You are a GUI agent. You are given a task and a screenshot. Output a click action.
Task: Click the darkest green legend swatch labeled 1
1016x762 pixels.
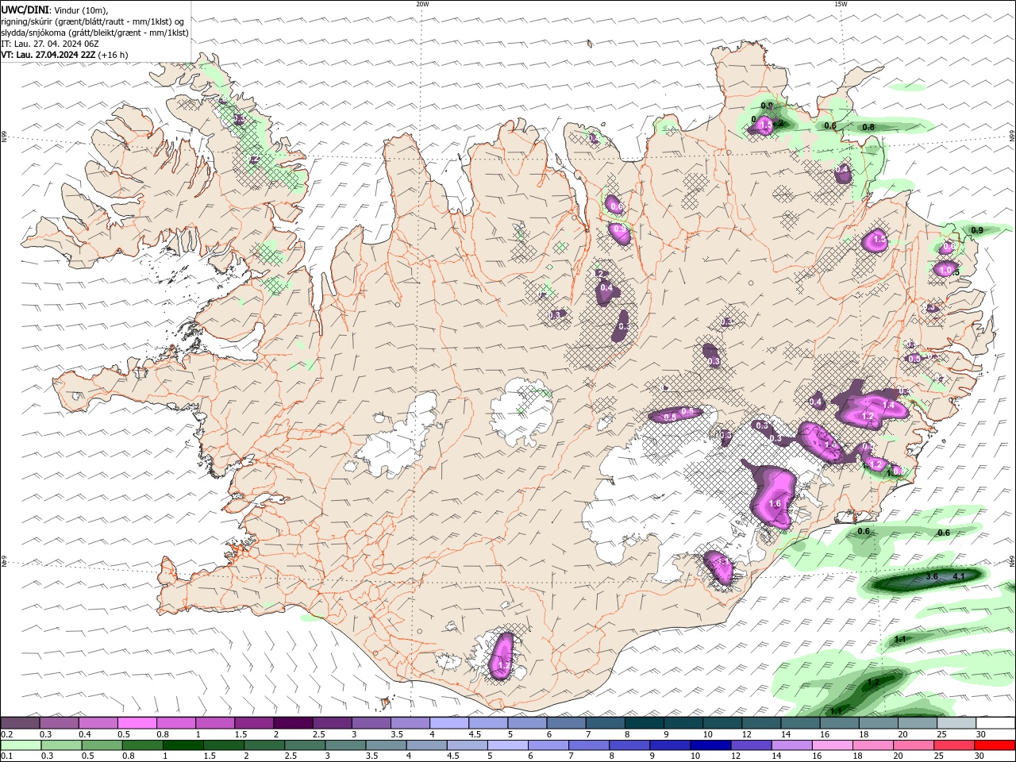[183, 745]
